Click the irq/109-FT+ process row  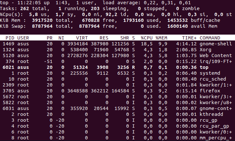click(x=117, y=61)
